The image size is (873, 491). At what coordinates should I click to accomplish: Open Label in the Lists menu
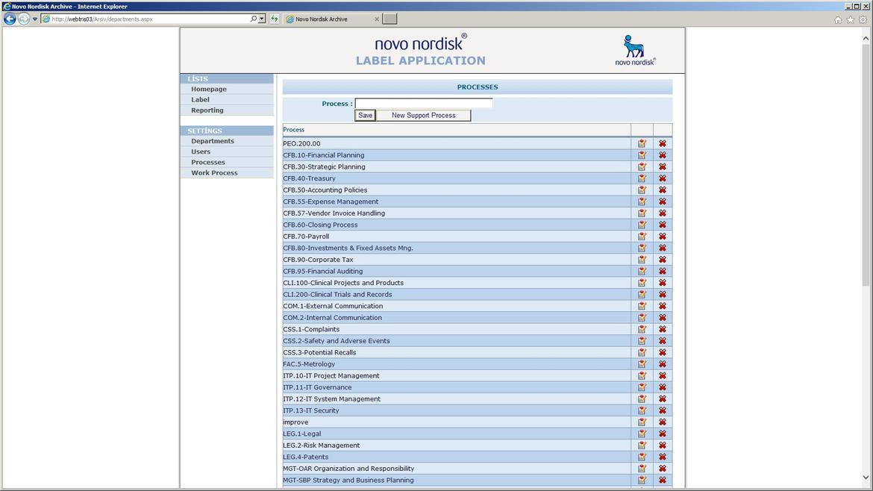[201, 100]
